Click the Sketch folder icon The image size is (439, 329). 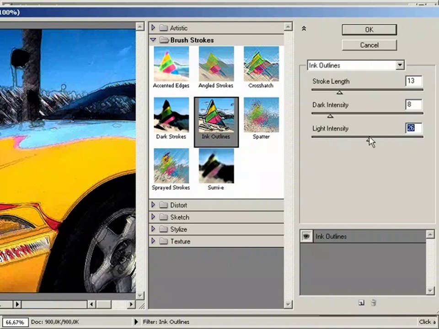tap(164, 217)
